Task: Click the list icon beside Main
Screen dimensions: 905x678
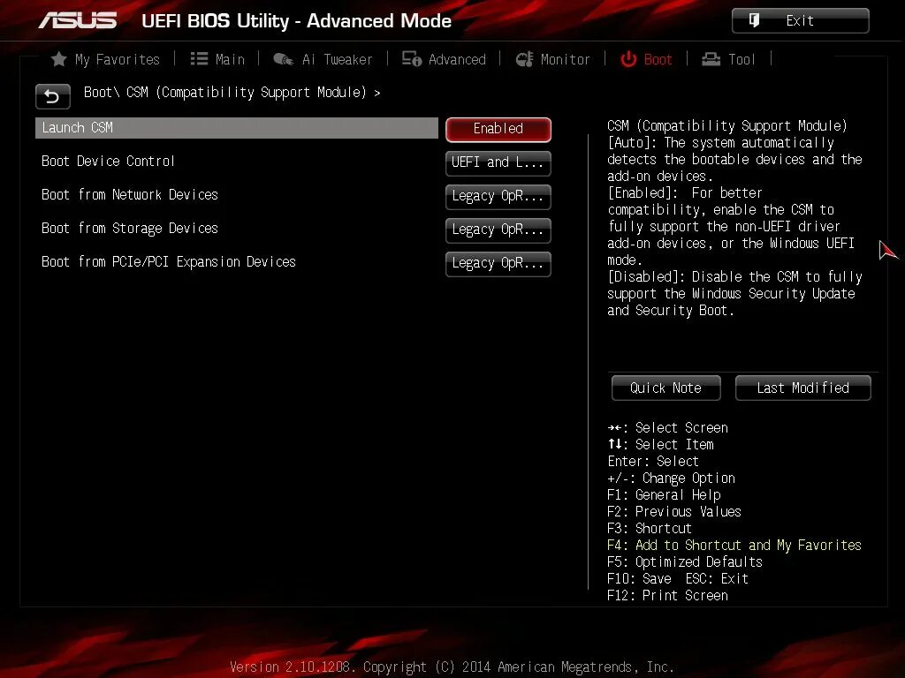Action: pyautogui.click(x=199, y=59)
